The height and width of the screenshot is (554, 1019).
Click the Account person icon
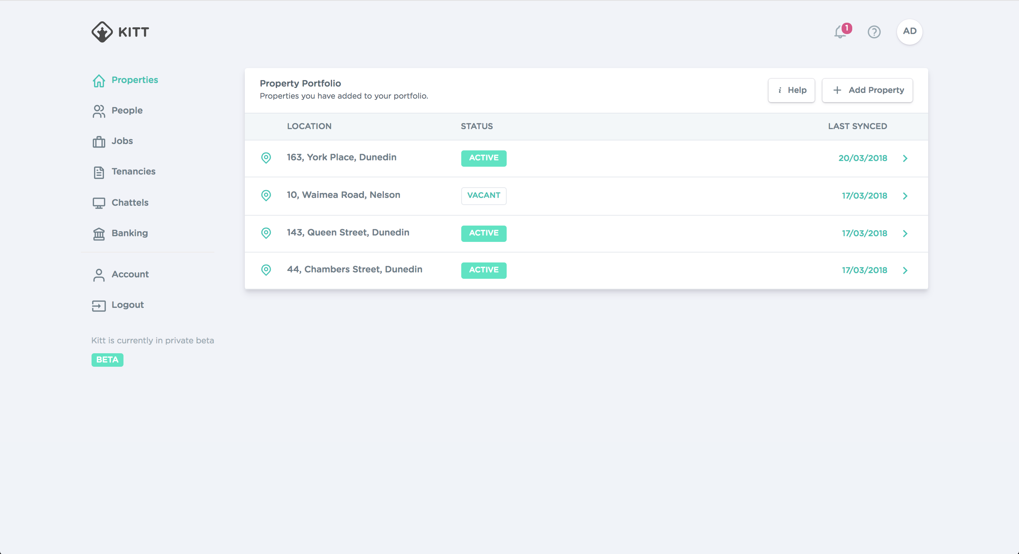[x=99, y=275]
